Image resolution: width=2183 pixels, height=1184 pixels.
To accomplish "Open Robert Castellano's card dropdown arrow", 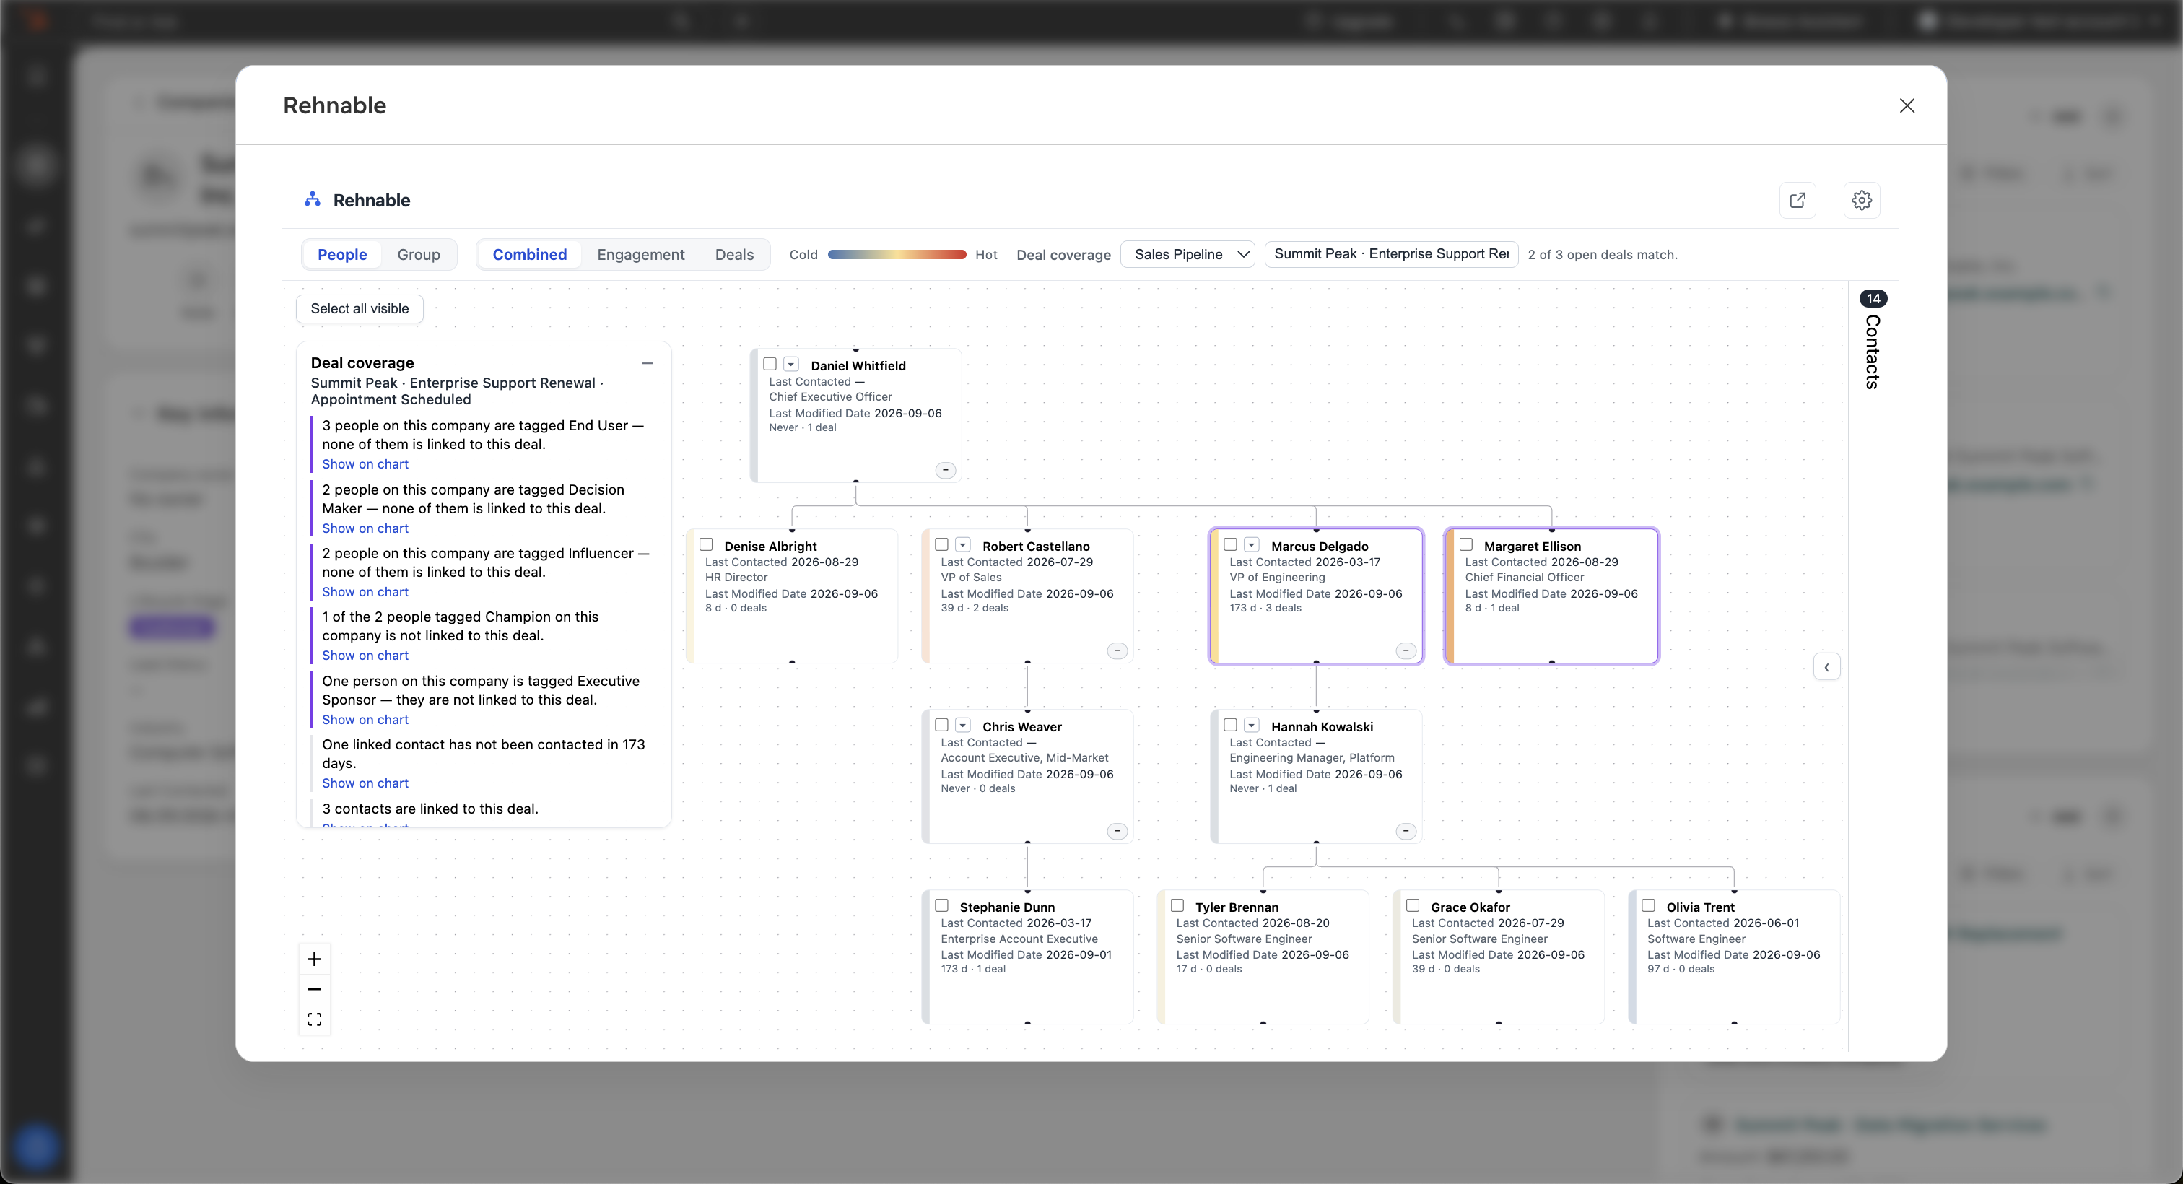I will coord(963,545).
